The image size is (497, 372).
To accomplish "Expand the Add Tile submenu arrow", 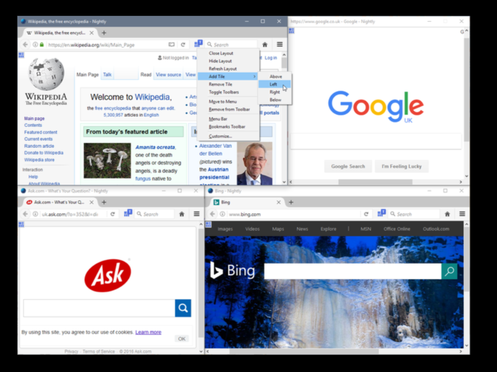I will pos(254,76).
